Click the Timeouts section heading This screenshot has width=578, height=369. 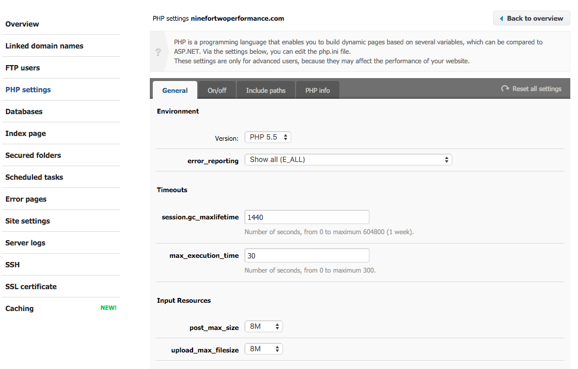coord(172,190)
